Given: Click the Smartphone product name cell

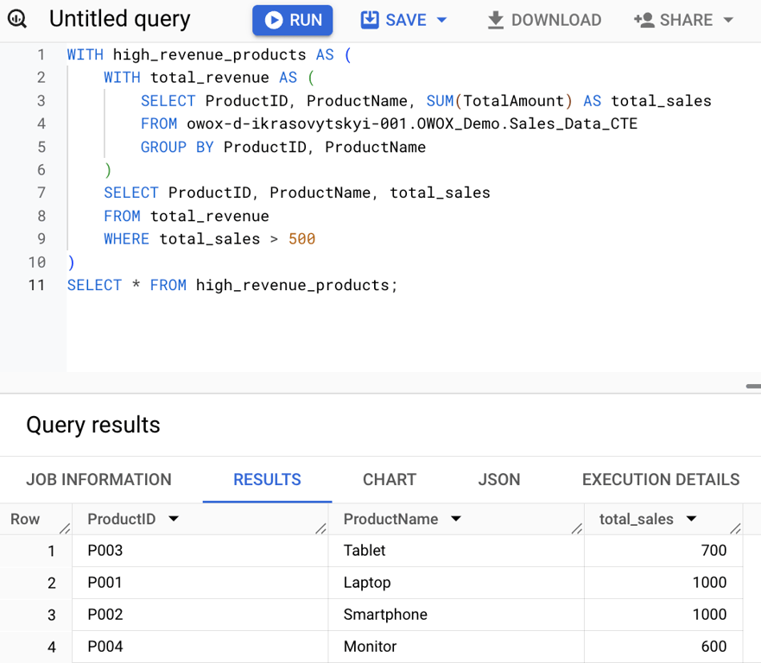Looking at the screenshot, I should [x=456, y=615].
